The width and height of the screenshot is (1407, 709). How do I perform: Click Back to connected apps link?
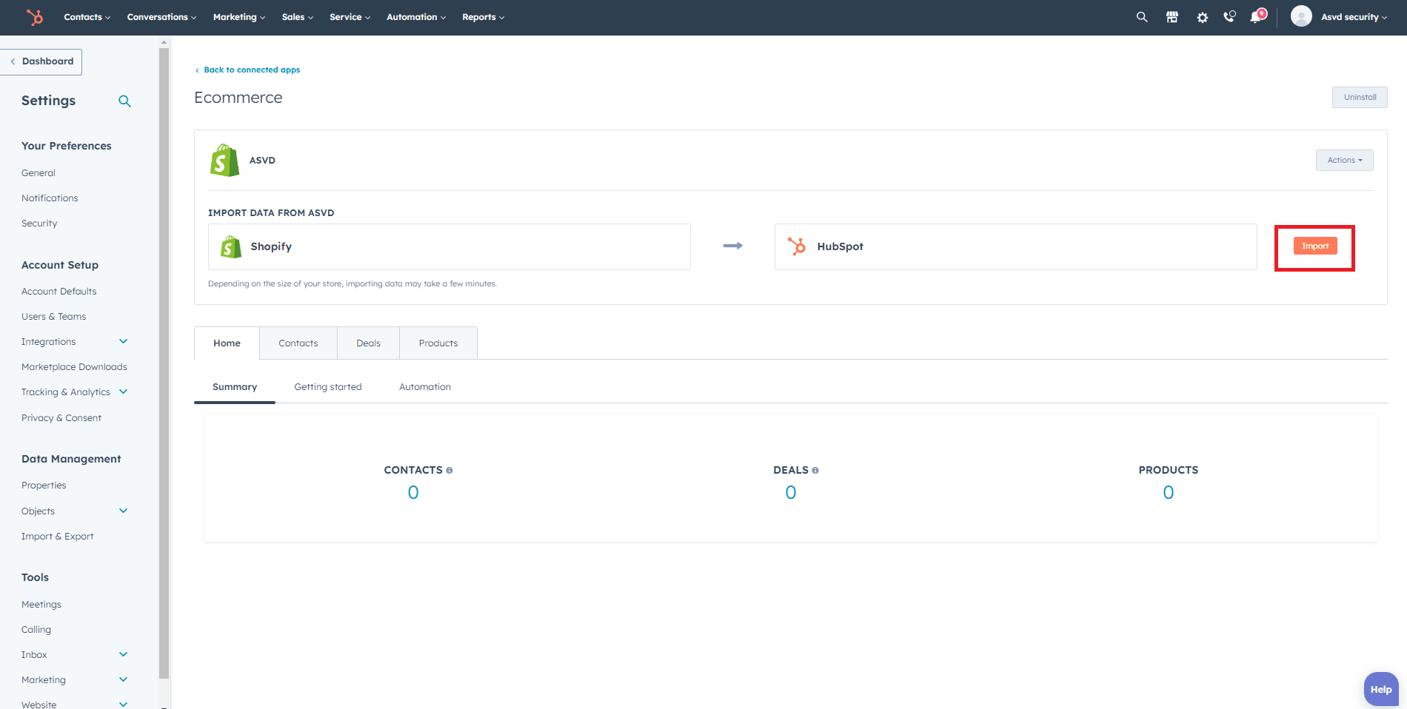tap(248, 70)
